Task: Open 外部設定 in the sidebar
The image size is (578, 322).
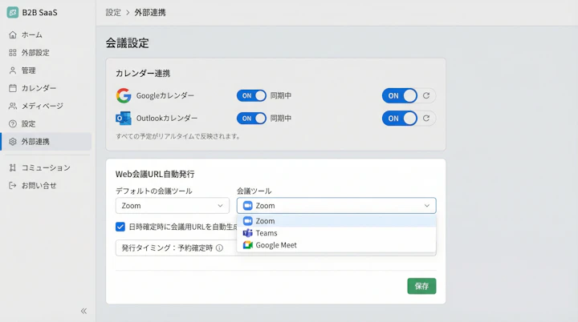Action: [x=46, y=53]
